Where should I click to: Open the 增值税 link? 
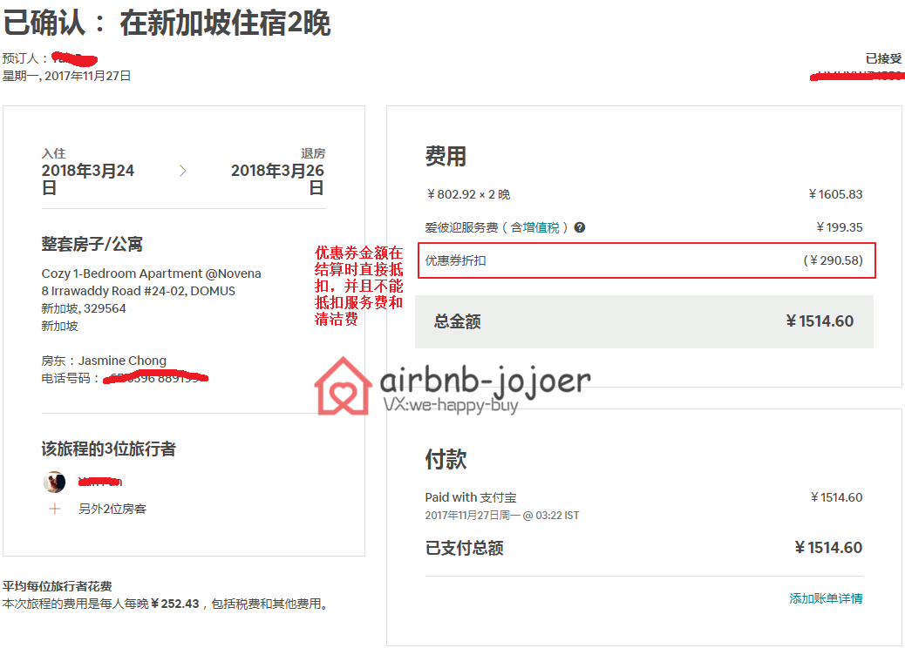pyautogui.click(x=541, y=227)
